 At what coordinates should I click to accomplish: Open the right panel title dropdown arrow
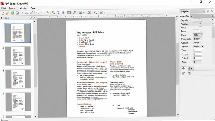coord(204,11)
